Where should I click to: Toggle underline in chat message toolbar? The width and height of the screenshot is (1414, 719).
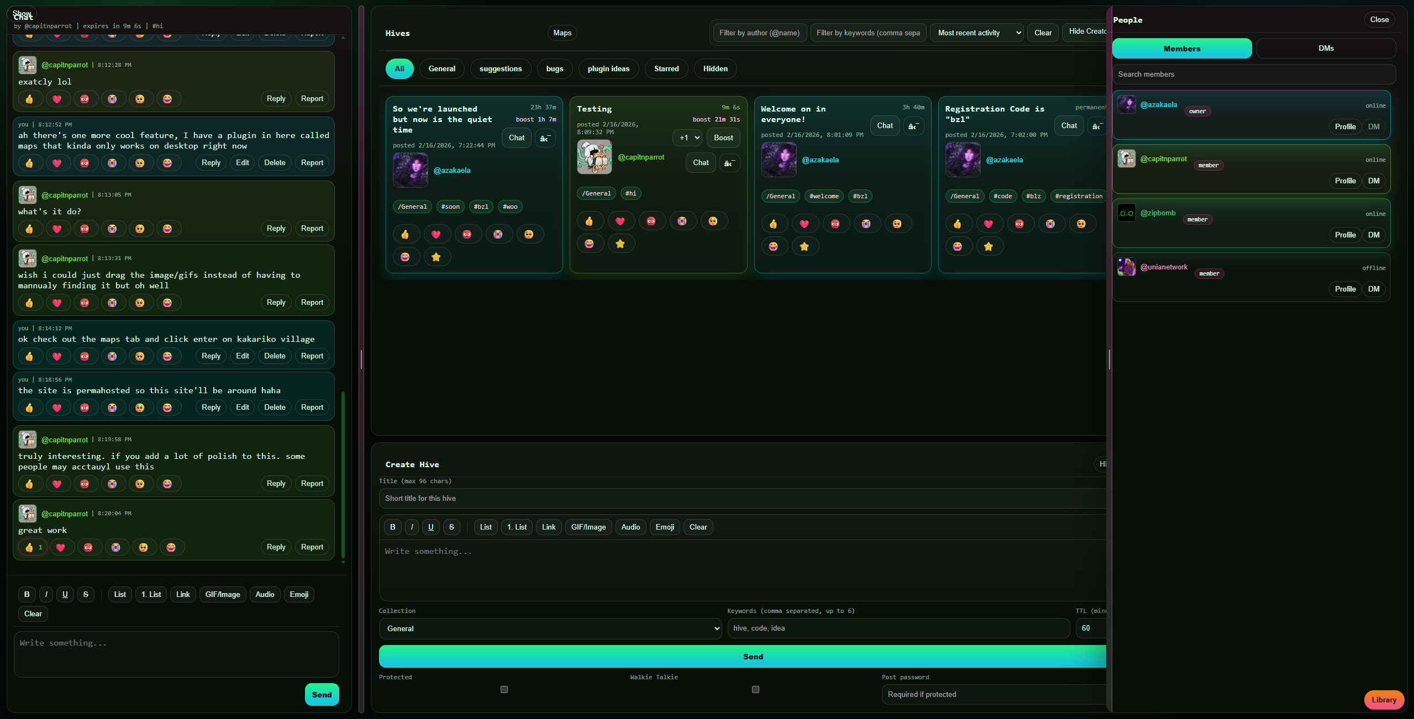click(x=65, y=595)
